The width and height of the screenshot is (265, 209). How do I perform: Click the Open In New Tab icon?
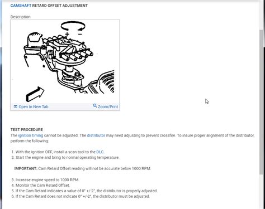16,106
